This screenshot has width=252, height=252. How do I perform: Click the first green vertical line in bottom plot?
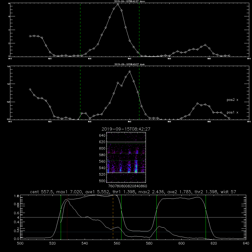coord(61,217)
